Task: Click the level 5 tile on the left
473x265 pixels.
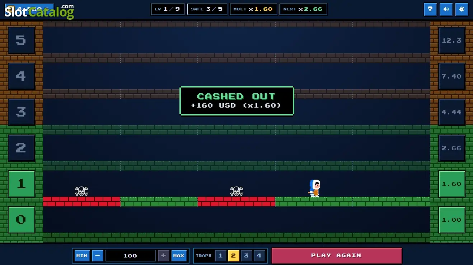Action: 21,41
